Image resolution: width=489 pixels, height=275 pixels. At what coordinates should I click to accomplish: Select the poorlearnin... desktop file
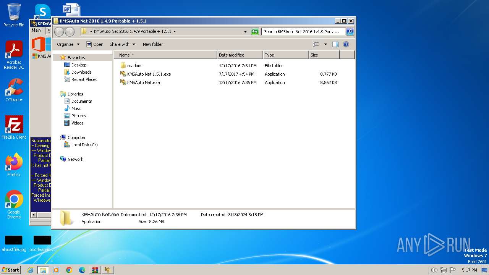pos(42,243)
